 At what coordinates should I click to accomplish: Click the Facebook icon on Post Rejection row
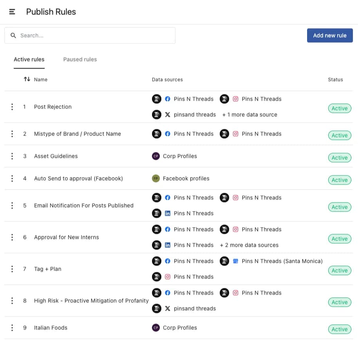pos(168,99)
